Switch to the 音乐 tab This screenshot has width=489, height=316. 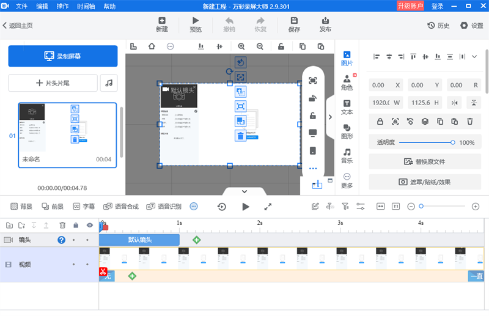(347, 156)
